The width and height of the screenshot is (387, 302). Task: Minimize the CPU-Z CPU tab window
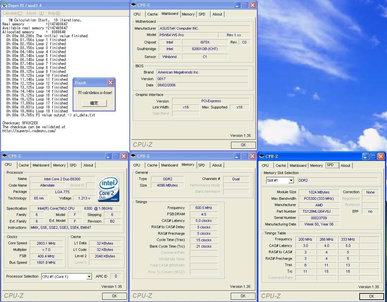(108, 156)
